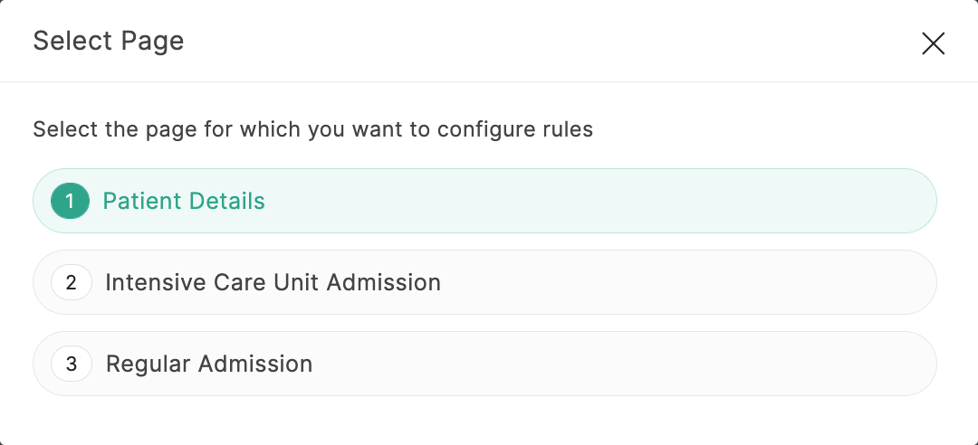Click the instruction text about configuring rules

click(x=312, y=129)
